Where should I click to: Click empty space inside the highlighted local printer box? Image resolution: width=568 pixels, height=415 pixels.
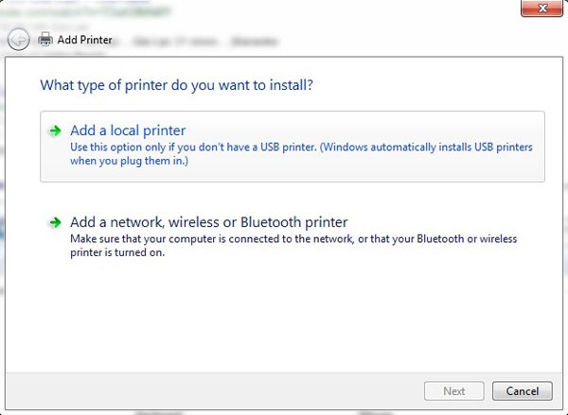(x=379, y=170)
